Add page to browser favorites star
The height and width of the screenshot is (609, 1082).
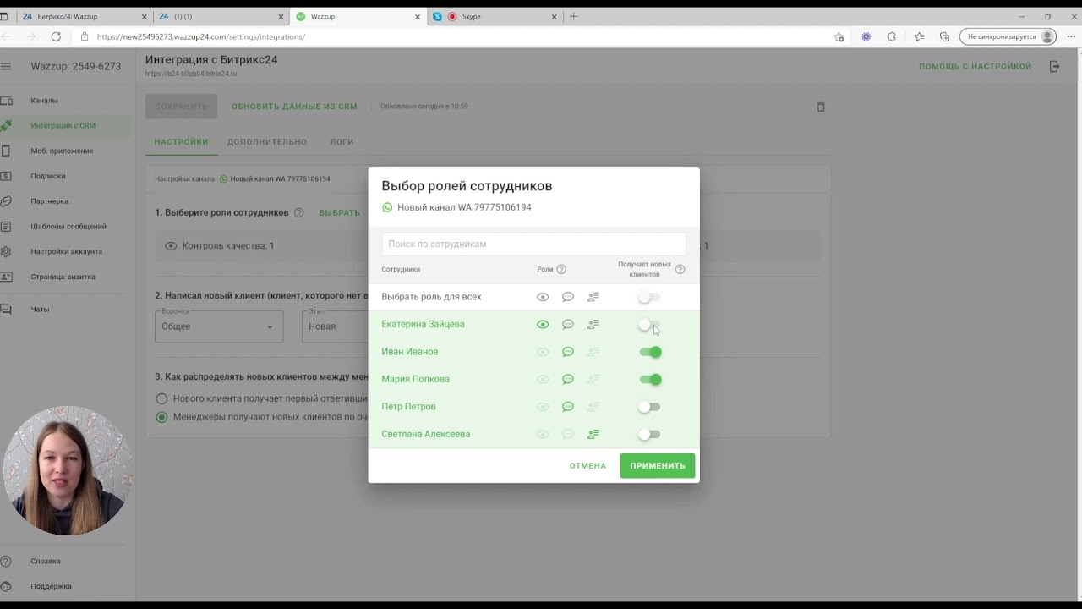click(x=839, y=37)
